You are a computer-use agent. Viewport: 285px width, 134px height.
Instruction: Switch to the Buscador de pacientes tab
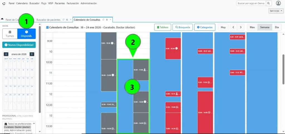48,20
